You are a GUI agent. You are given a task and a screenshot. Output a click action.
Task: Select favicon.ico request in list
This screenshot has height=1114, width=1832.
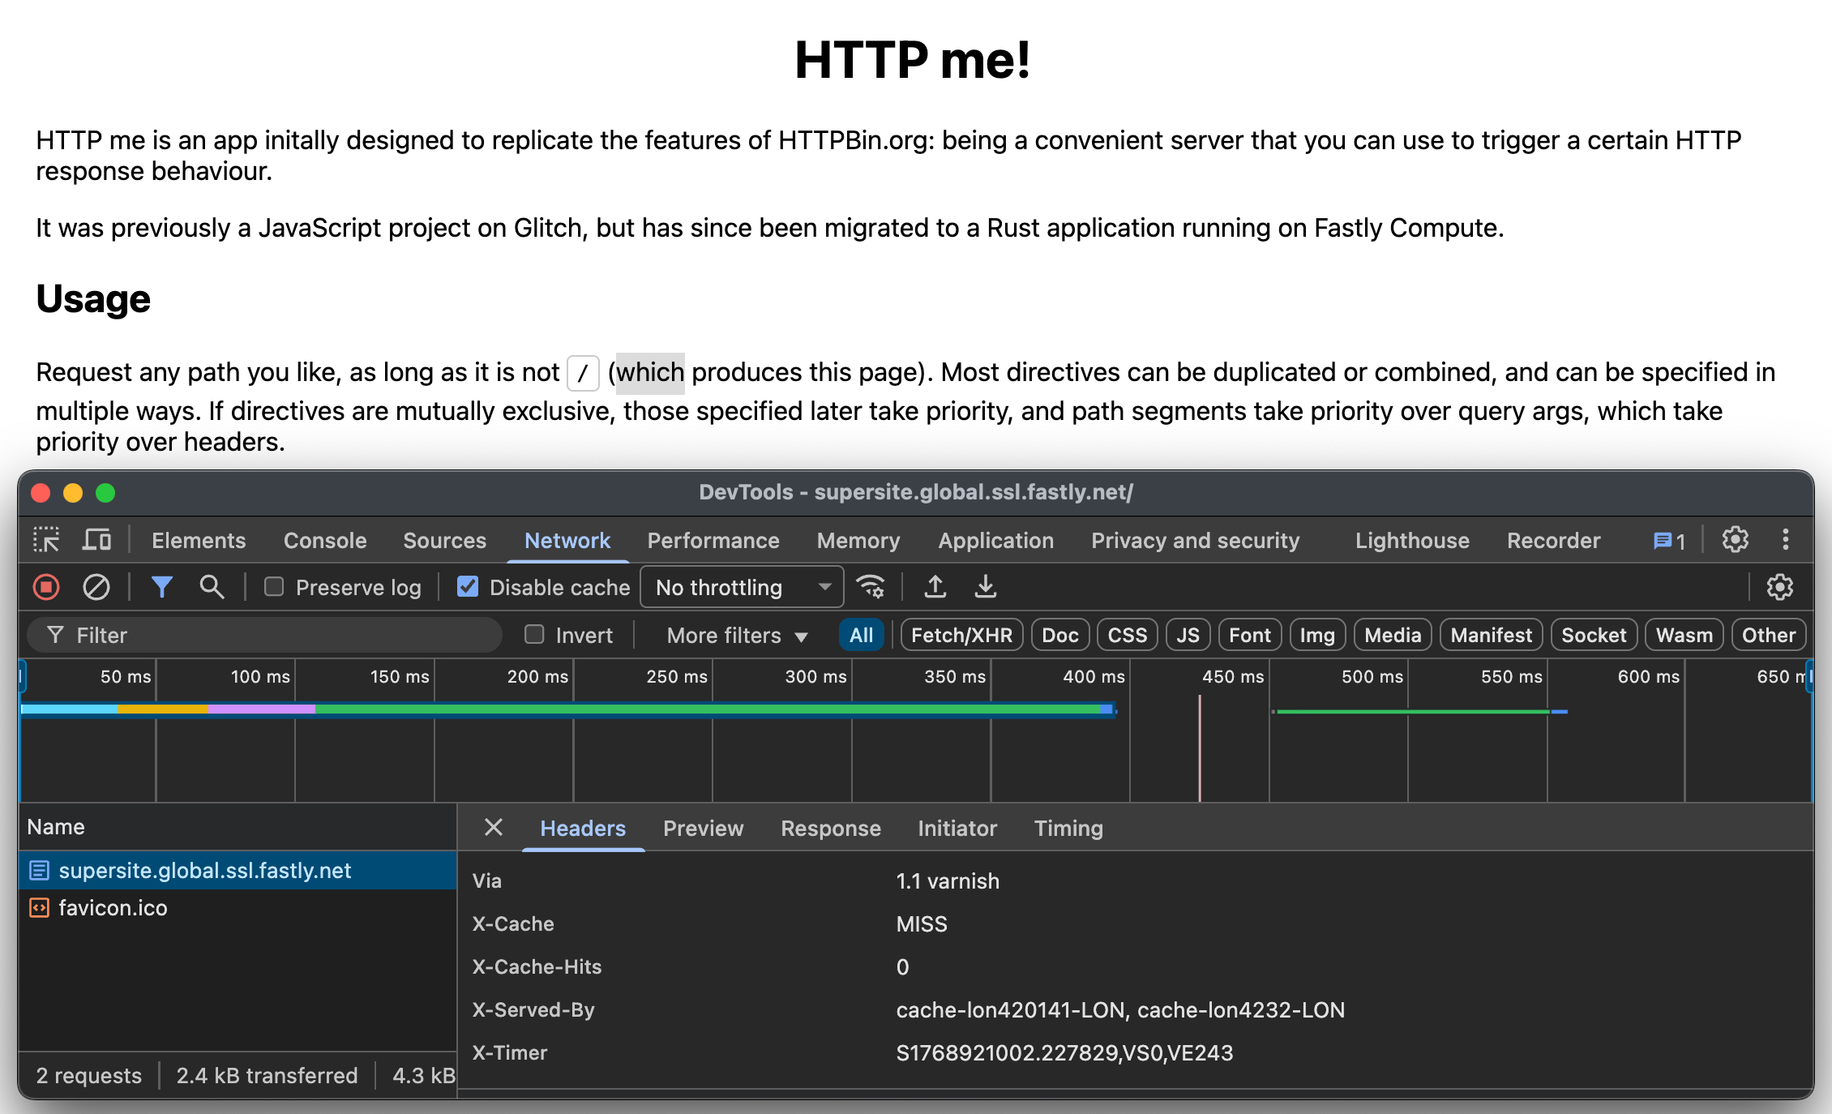pyautogui.click(x=113, y=907)
